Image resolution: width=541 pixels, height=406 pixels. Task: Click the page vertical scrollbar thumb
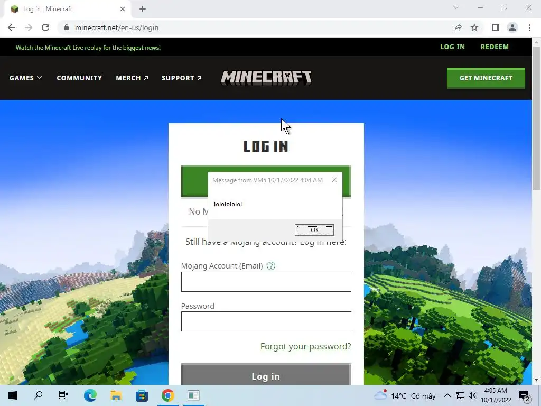tap(536, 117)
